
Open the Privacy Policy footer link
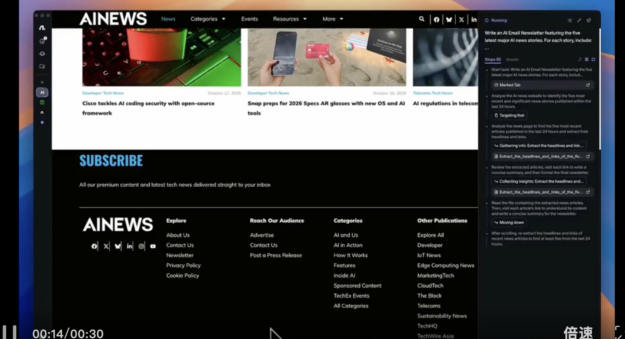pos(183,265)
